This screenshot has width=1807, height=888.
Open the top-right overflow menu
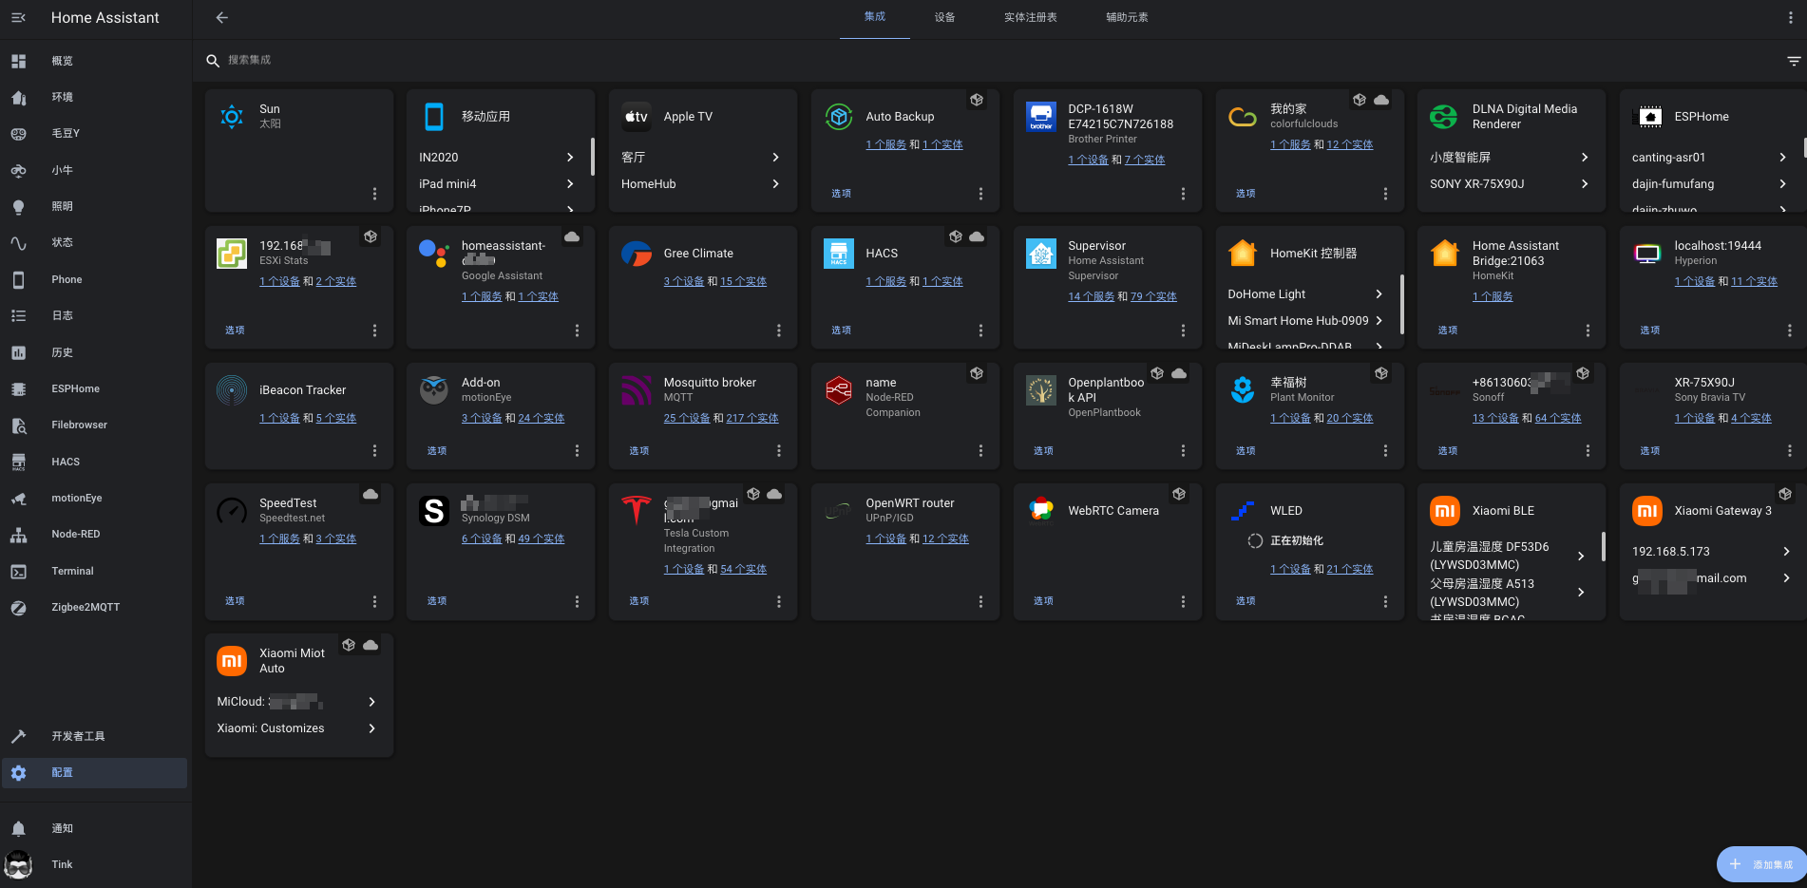tap(1791, 17)
